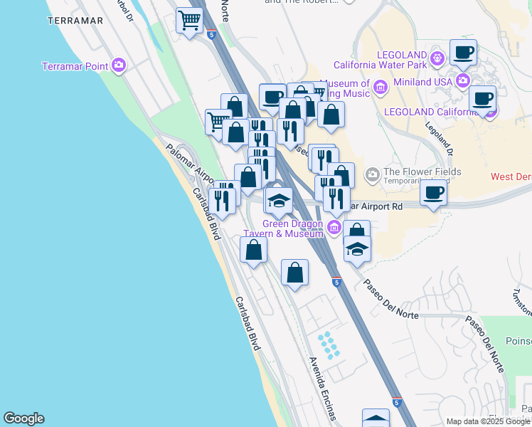This screenshot has width=532, height=427.
Task: Open The Flower Fields camera pin
Action: tap(373, 174)
